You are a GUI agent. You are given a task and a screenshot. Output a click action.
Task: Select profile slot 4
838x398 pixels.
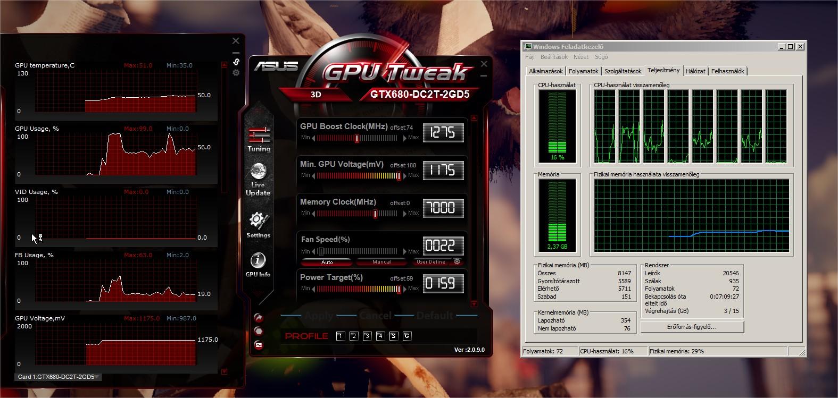pyautogui.click(x=380, y=336)
